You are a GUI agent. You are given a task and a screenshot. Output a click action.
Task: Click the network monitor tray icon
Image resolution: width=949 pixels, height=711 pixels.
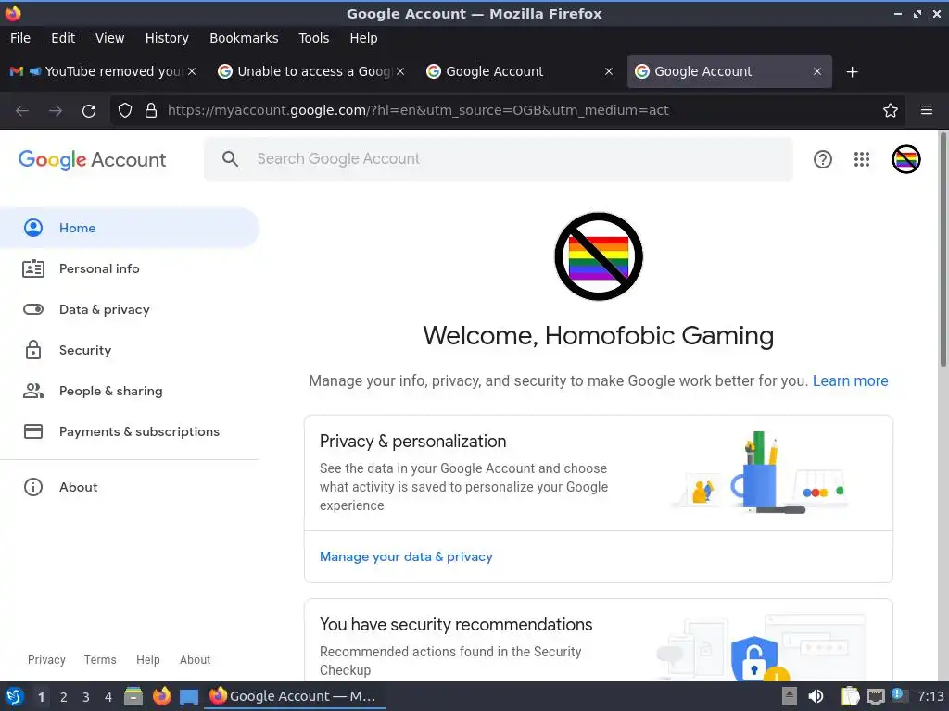pyautogui.click(x=875, y=696)
